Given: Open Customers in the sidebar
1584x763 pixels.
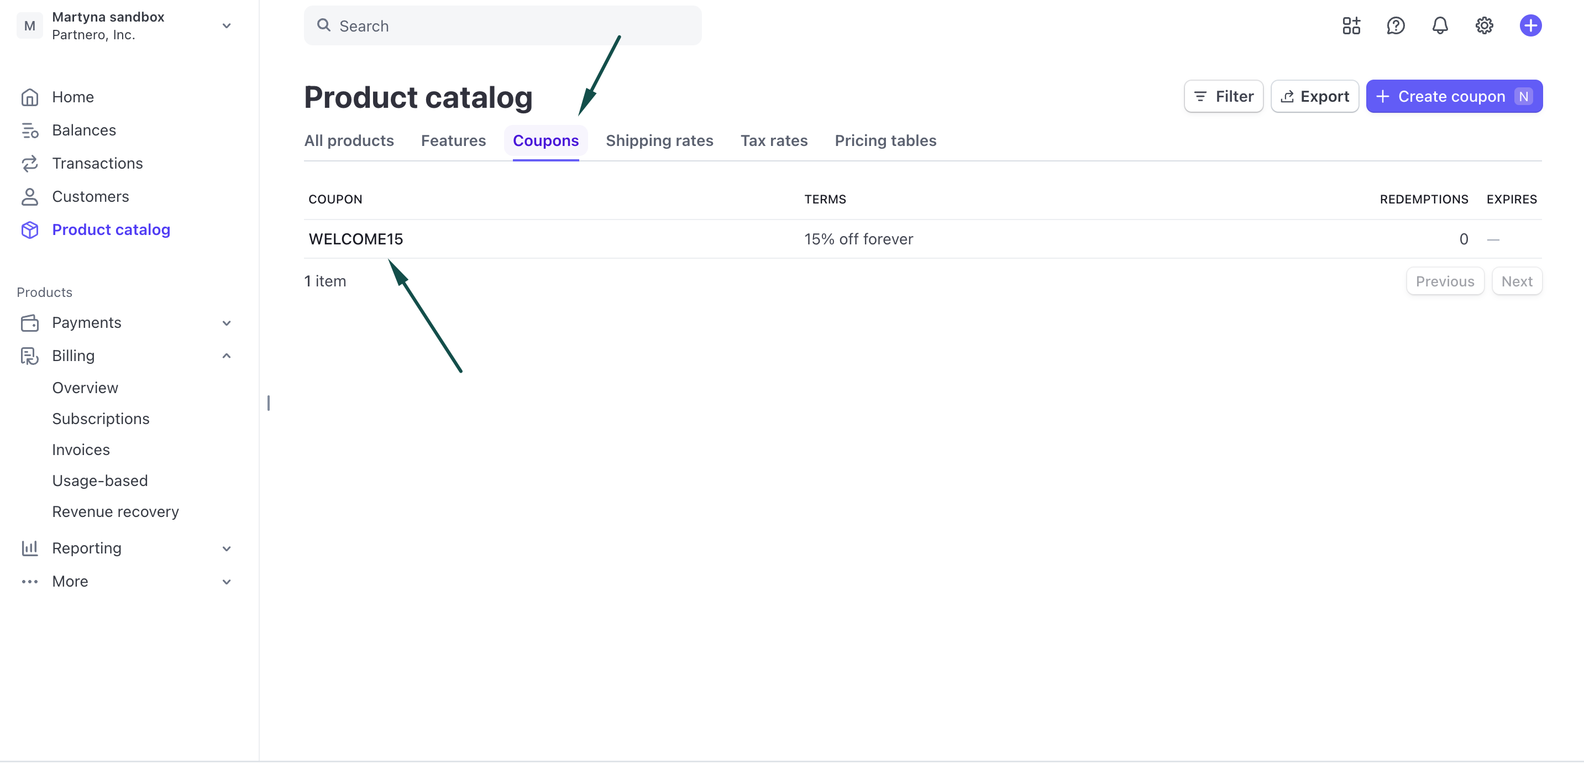Looking at the screenshot, I should pyautogui.click(x=91, y=196).
